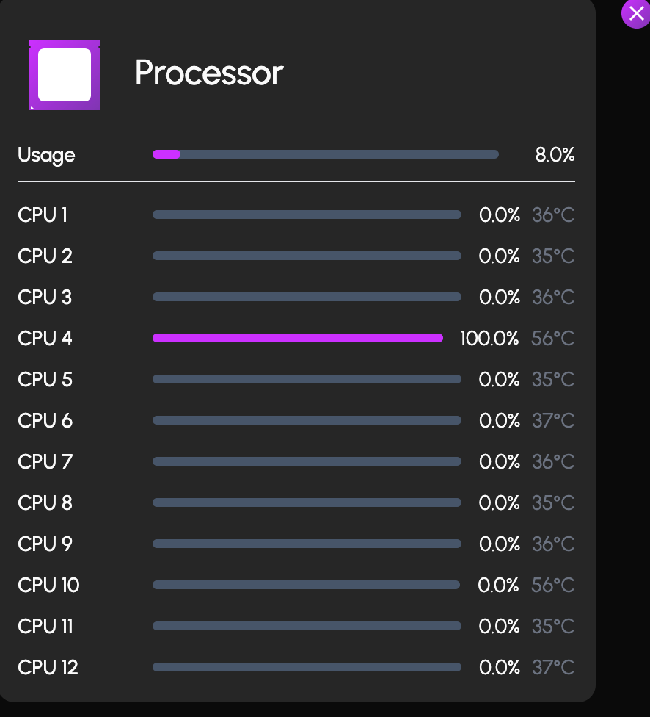This screenshot has width=650, height=717.
Task: Click the CPU 9 0.0% value
Action: pos(499,544)
